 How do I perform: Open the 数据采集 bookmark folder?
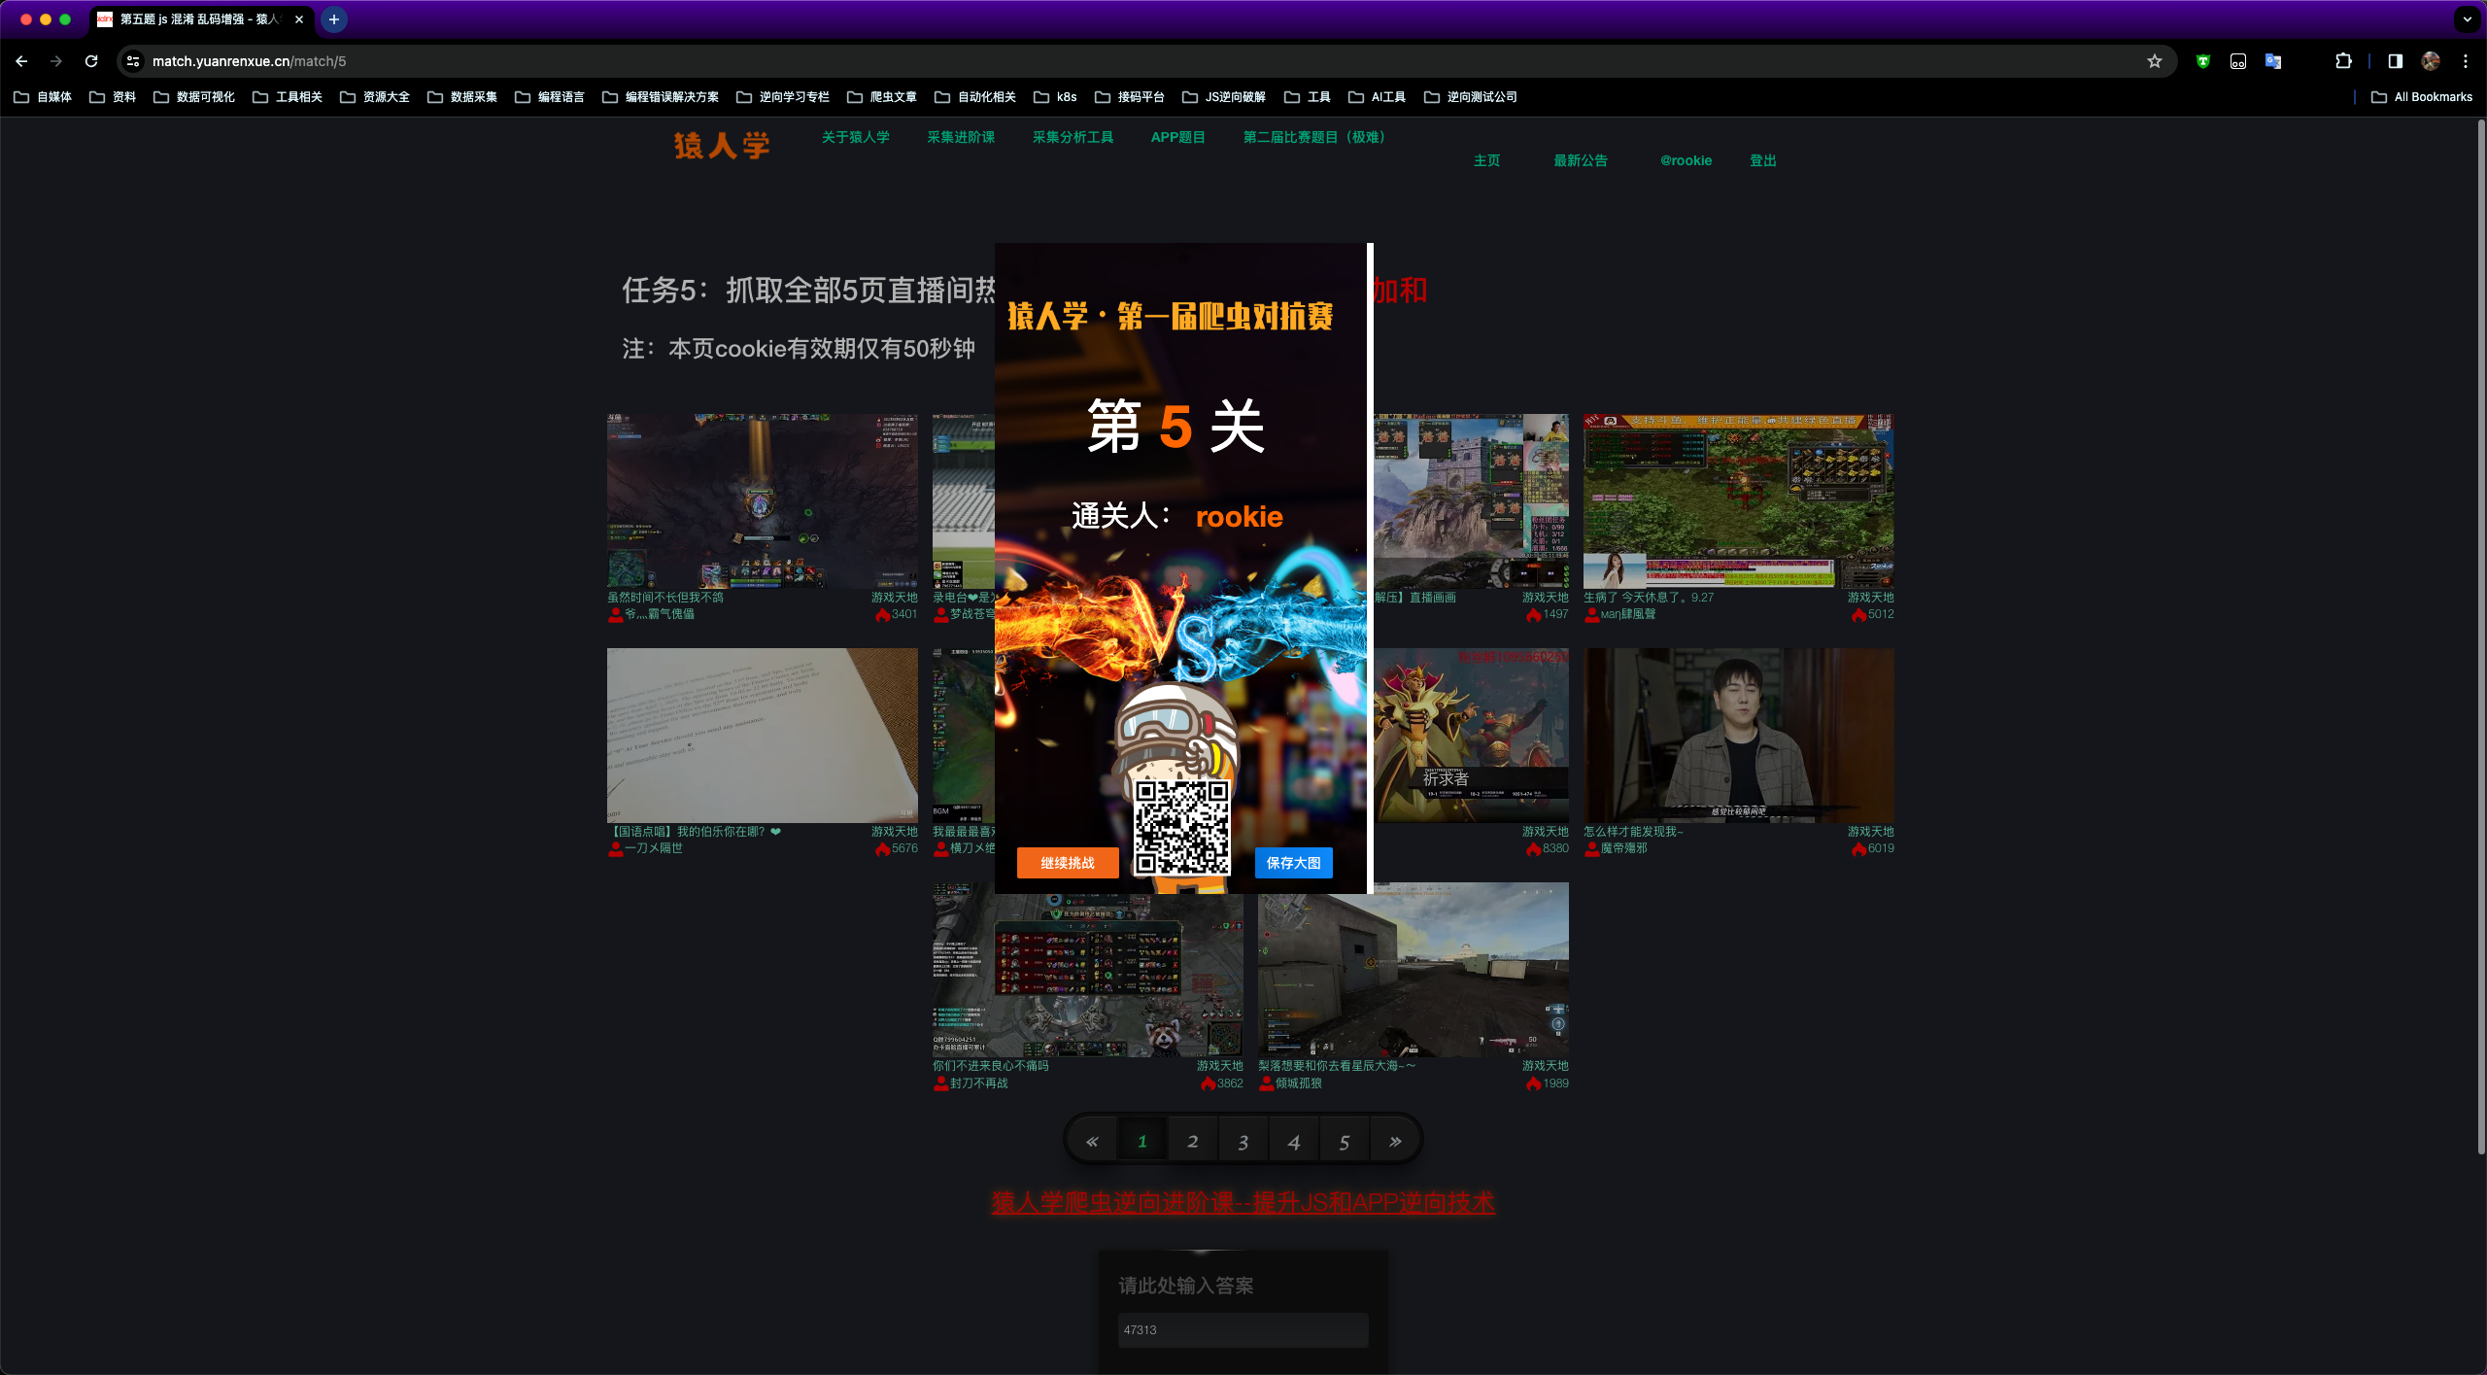(x=462, y=97)
